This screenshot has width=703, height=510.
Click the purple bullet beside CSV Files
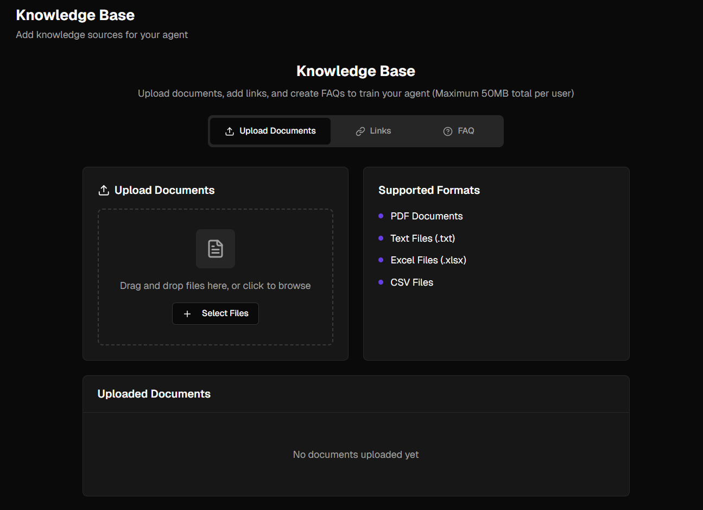pos(380,282)
